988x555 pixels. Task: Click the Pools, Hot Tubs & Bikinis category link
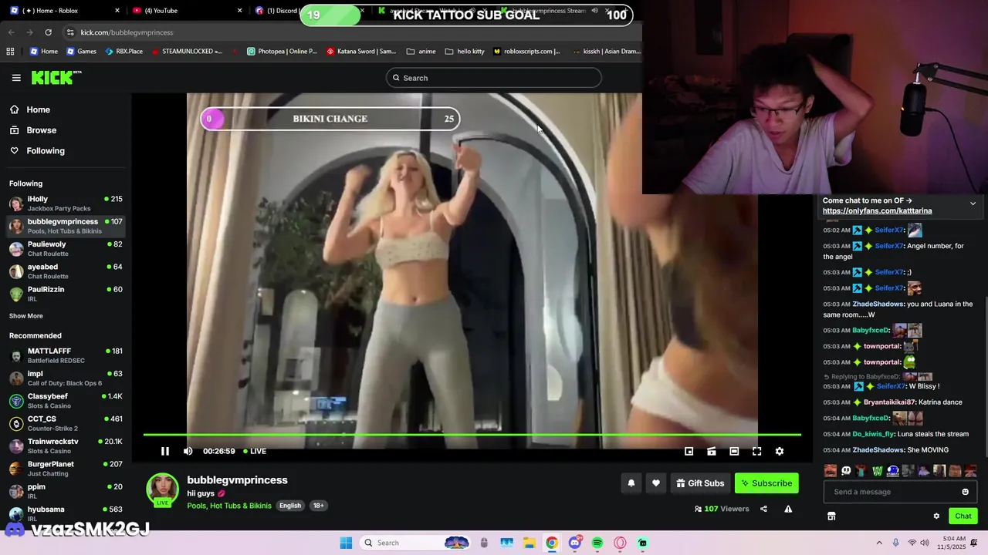pos(229,506)
